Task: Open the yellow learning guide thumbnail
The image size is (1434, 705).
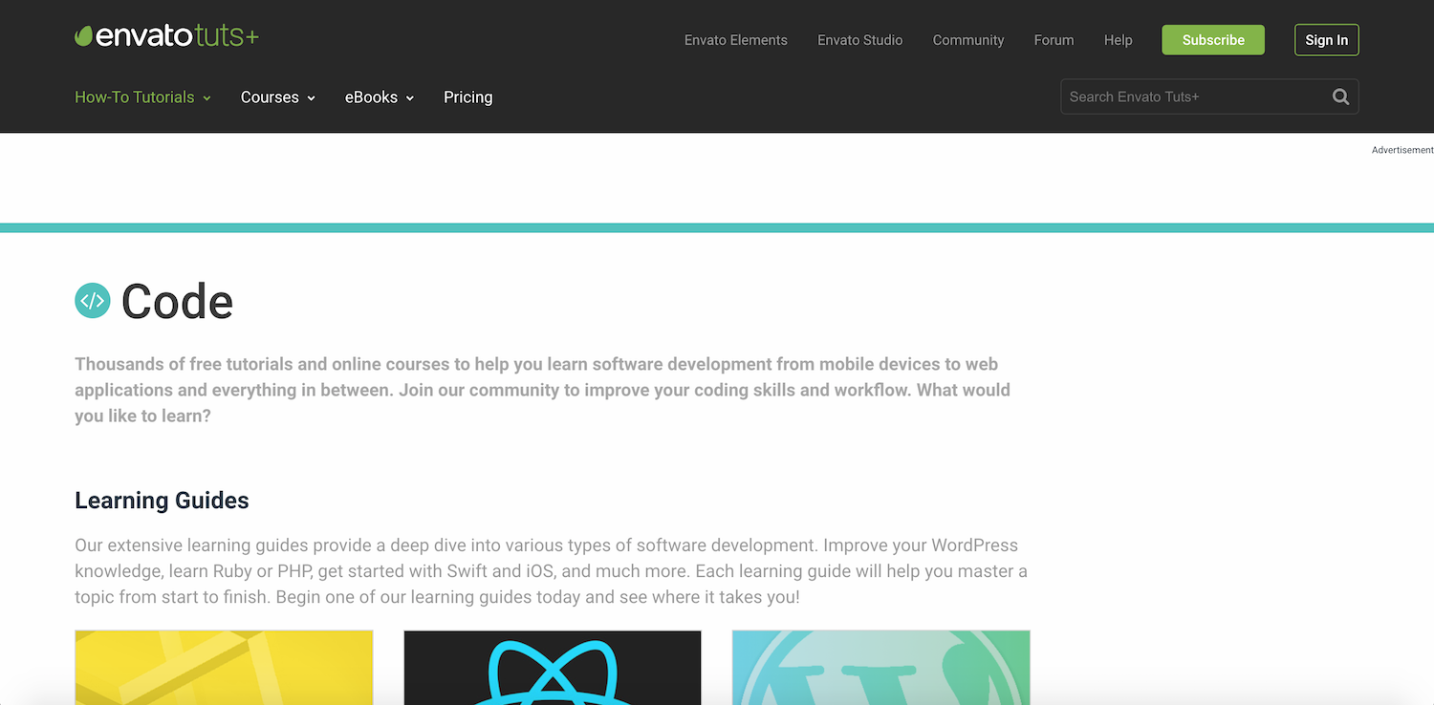Action: 224,667
